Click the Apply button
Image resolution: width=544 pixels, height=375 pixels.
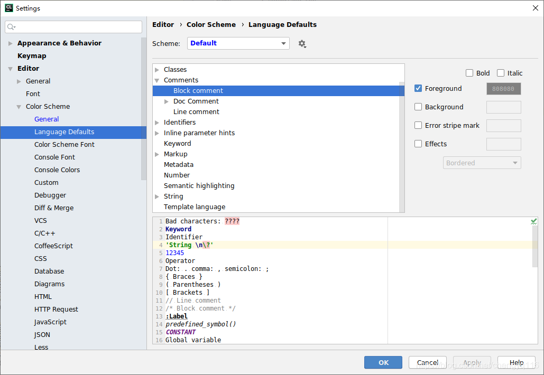click(472, 362)
